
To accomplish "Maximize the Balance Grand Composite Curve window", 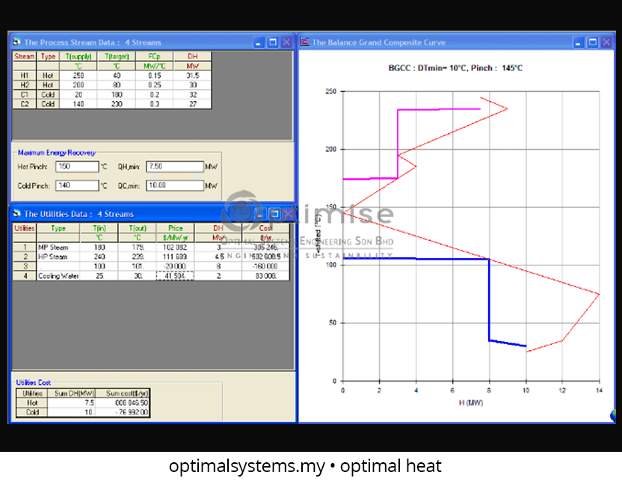I will click(592, 43).
